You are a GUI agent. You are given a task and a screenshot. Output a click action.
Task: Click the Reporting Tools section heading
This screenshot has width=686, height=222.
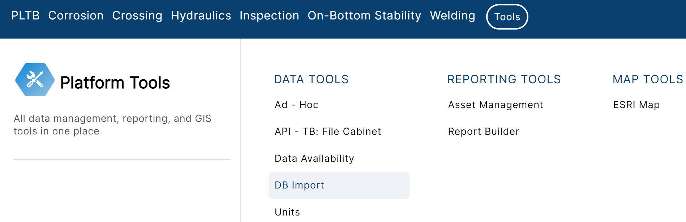[x=504, y=79]
